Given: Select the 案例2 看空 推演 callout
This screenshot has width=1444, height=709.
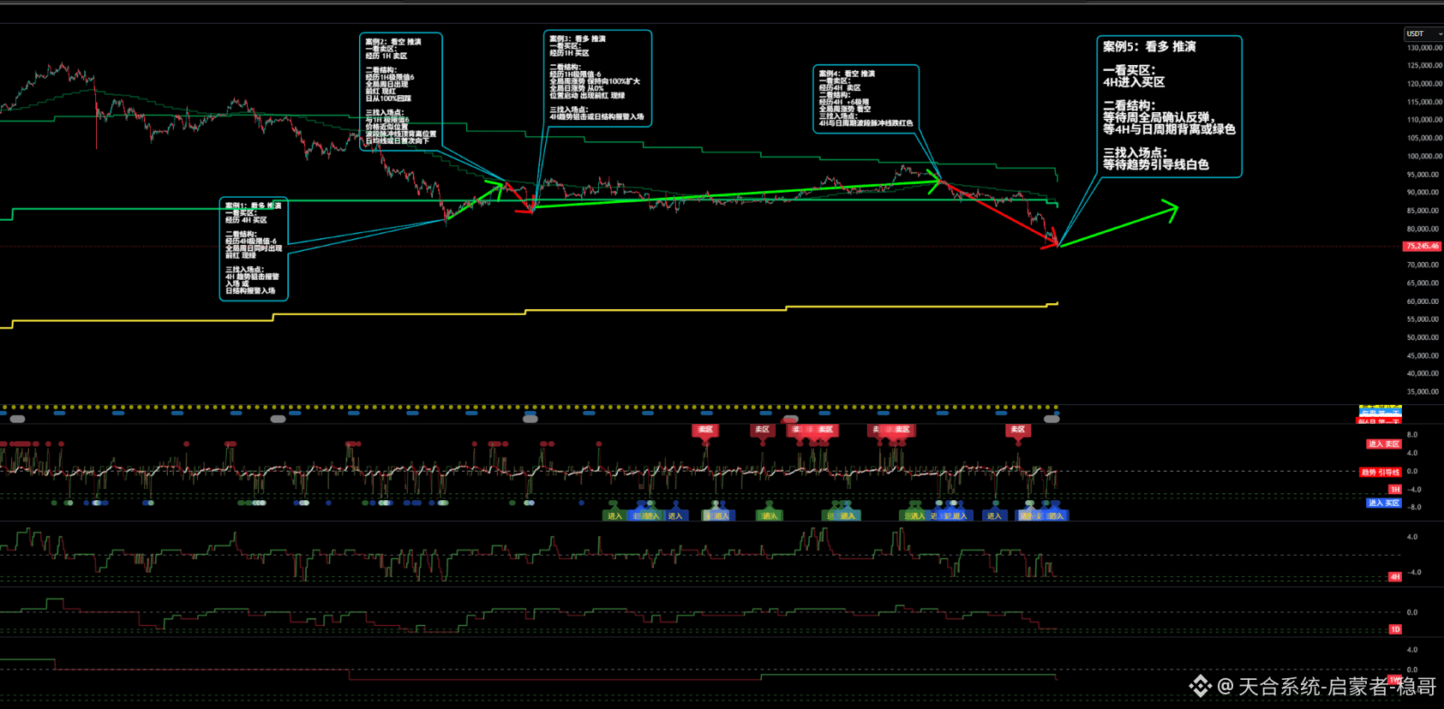Looking at the screenshot, I should 400,91.
